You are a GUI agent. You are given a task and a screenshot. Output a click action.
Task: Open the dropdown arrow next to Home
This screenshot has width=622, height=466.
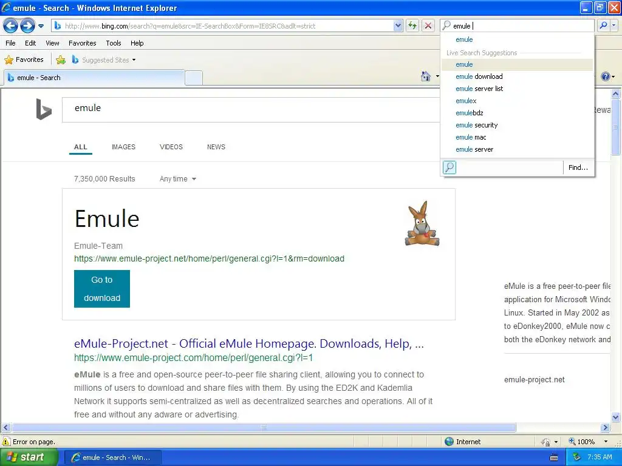tap(437, 76)
